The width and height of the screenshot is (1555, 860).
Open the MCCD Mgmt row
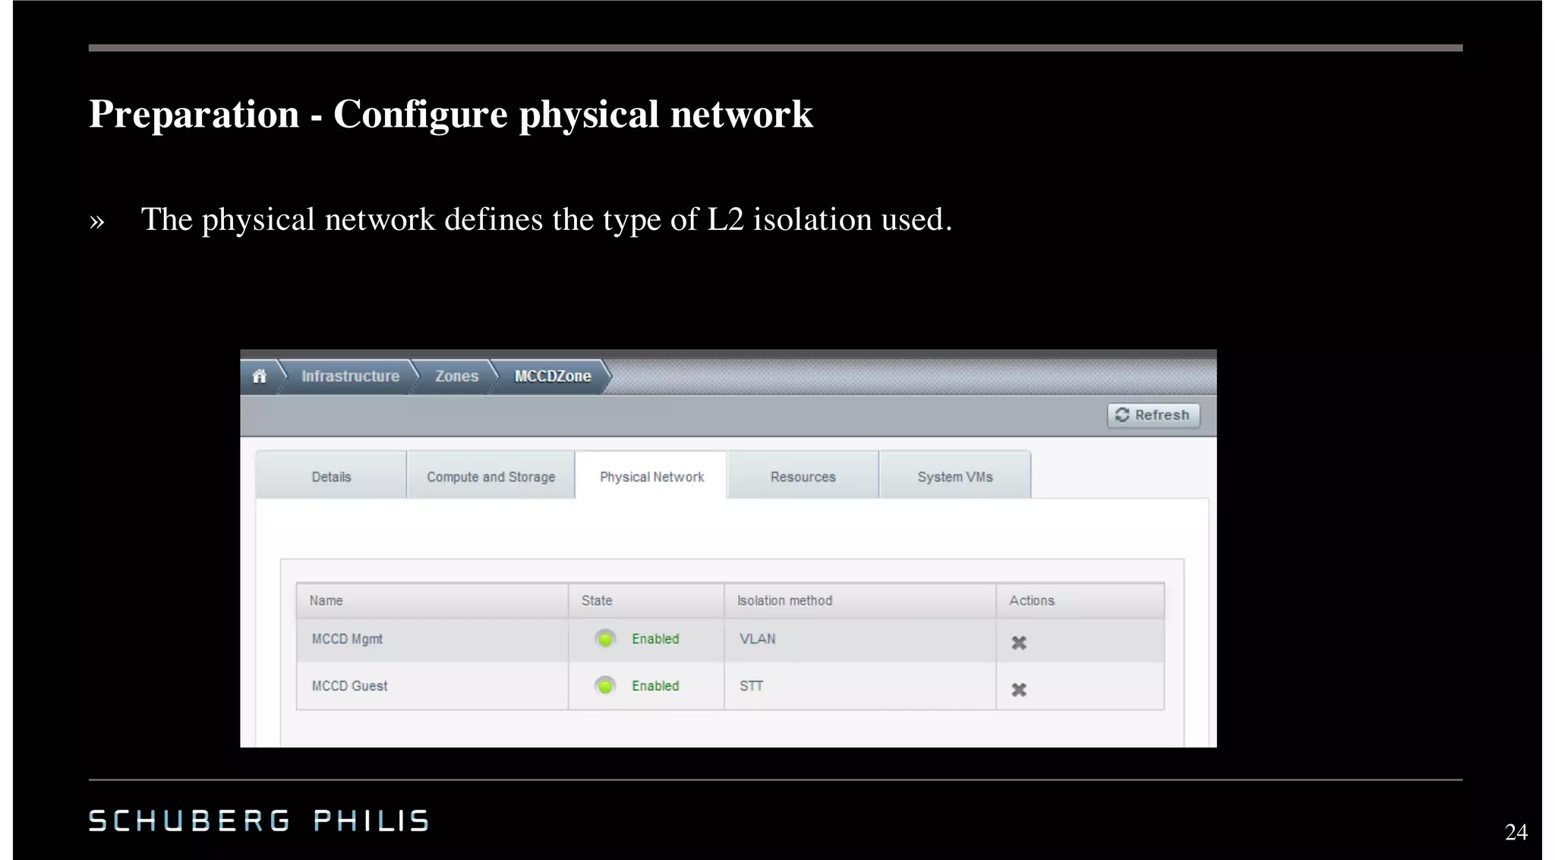point(730,640)
